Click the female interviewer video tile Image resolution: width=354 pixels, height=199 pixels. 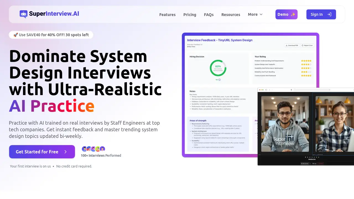pos(335,124)
